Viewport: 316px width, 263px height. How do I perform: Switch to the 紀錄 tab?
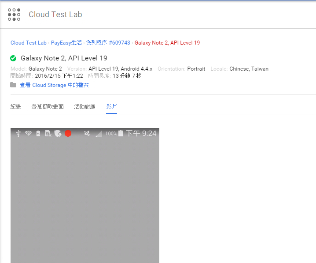15,106
